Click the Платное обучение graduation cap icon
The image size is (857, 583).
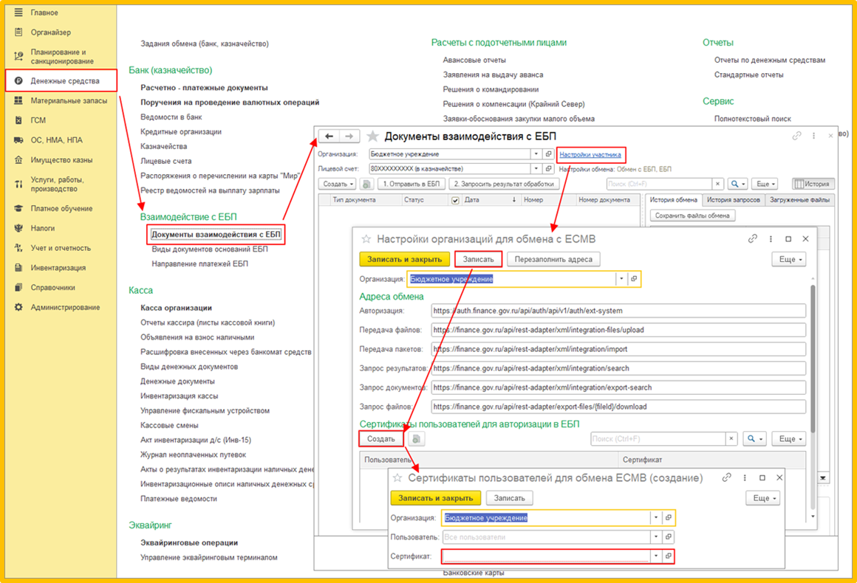[18, 209]
